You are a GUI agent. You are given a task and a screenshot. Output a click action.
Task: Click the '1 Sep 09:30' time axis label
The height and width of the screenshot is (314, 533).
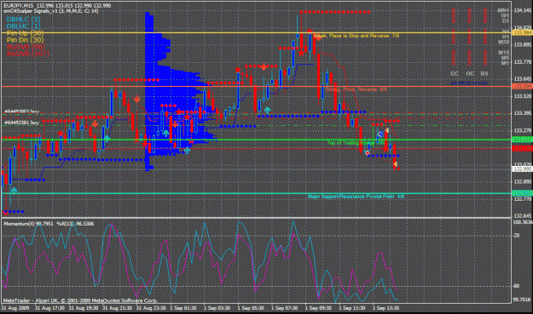click(318, 308)
